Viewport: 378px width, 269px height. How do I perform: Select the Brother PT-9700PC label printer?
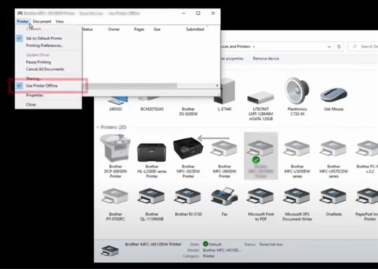[116, 198]
